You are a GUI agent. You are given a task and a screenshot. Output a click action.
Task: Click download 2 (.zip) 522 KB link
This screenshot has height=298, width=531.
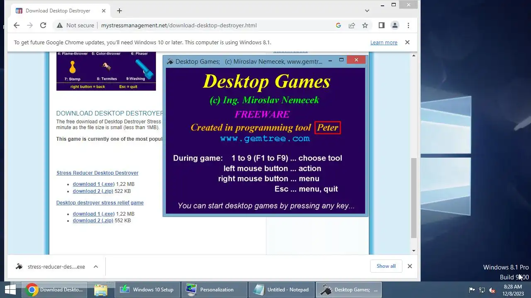93,191
